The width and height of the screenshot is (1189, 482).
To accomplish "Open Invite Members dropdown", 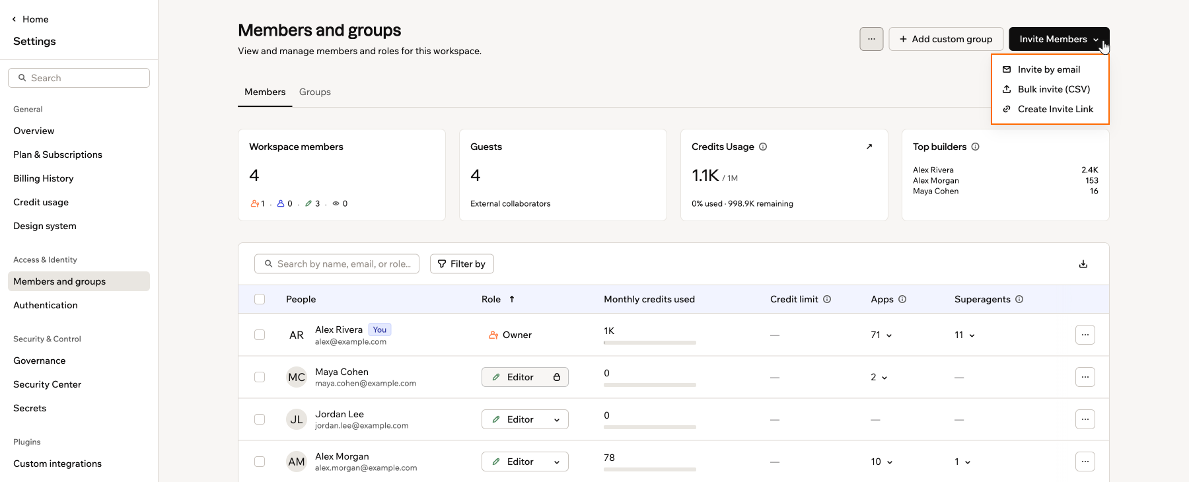I will (1059, 39).
